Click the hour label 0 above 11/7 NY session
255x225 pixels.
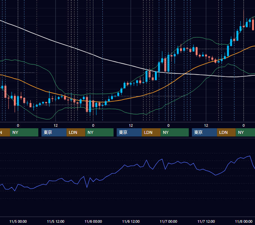(168, 126)
